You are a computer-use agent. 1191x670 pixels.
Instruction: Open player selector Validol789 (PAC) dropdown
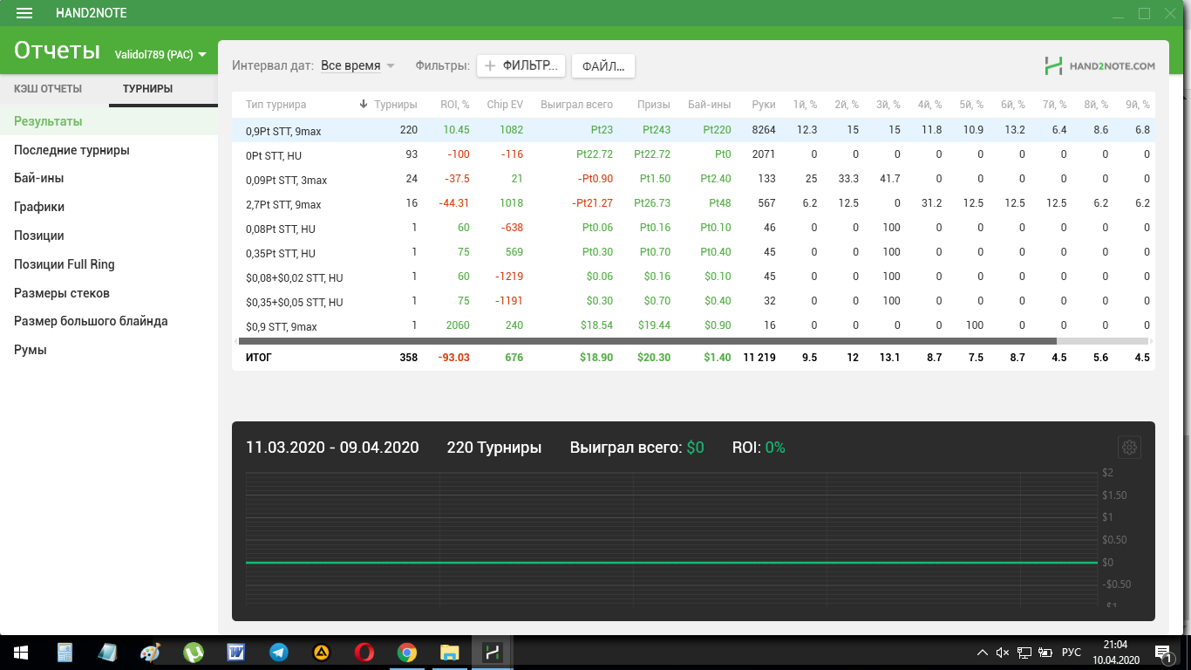[161, 54]
